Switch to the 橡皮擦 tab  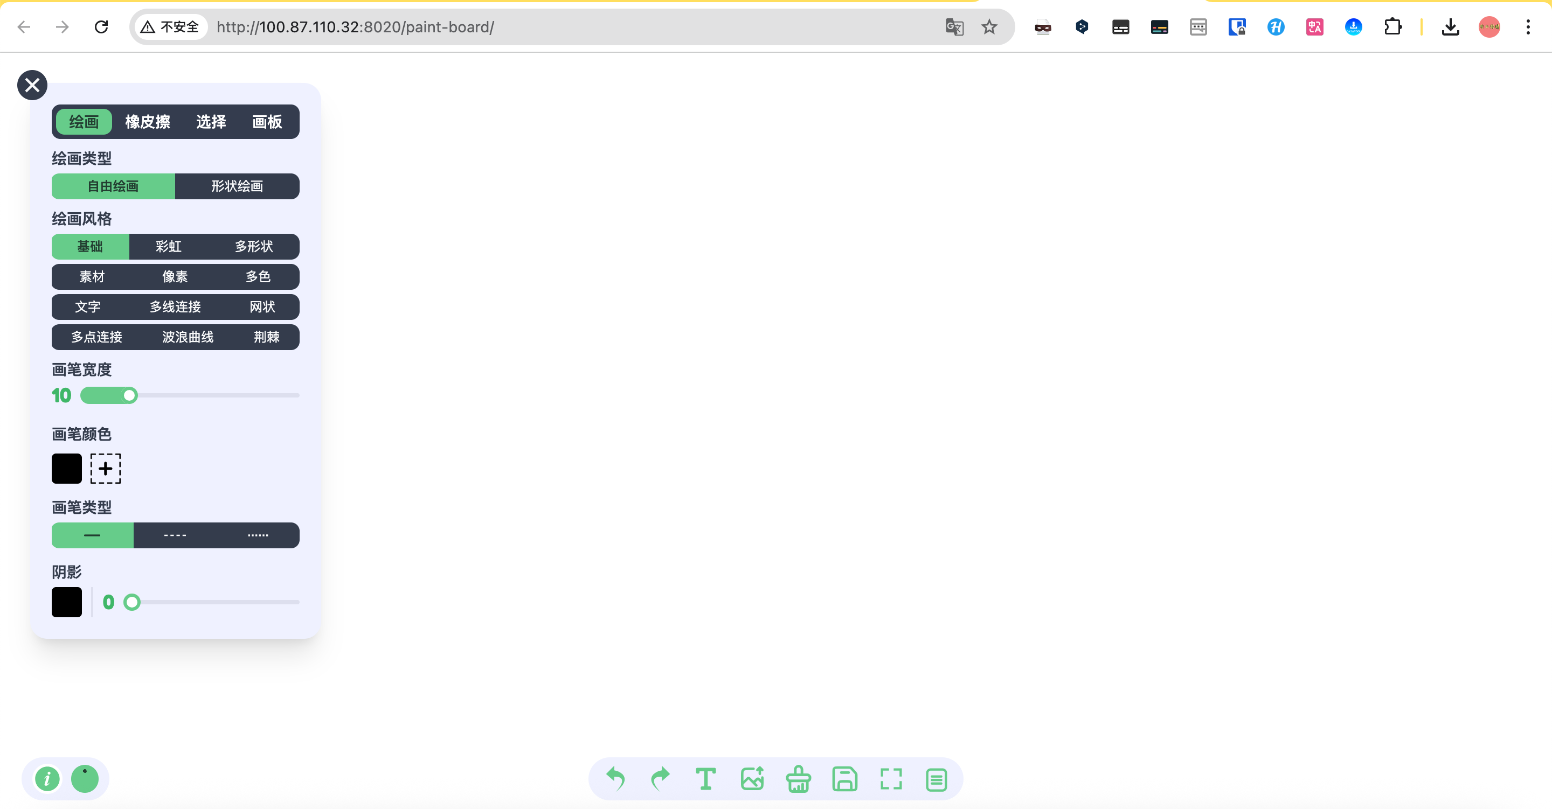tap(148, 122)
